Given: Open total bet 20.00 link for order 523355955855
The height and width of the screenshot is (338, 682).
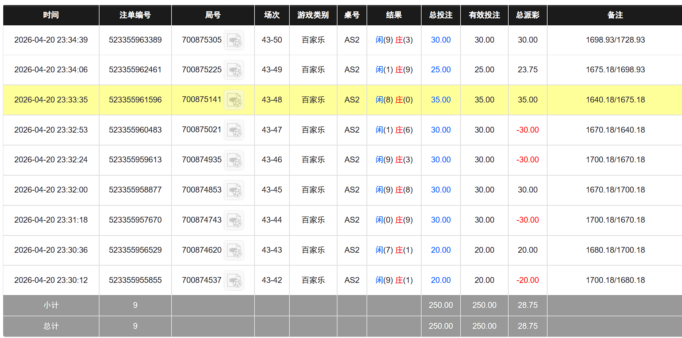Looking at the screenshot, I should coord(441,280).
